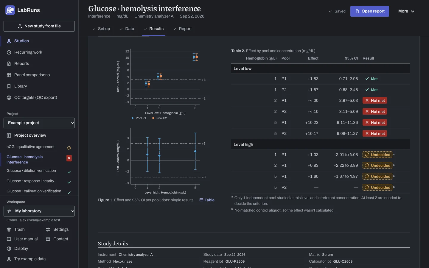Click New study from file button
429x268 pixels.
point(39,26)
